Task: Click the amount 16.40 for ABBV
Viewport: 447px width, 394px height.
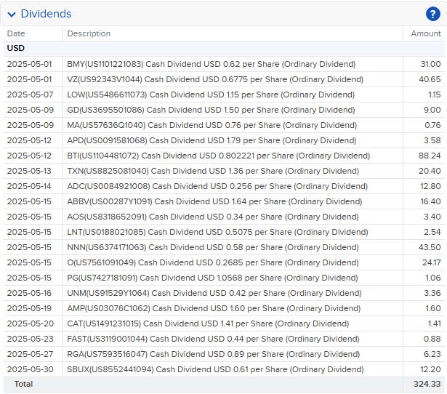Action: point(430,201)
